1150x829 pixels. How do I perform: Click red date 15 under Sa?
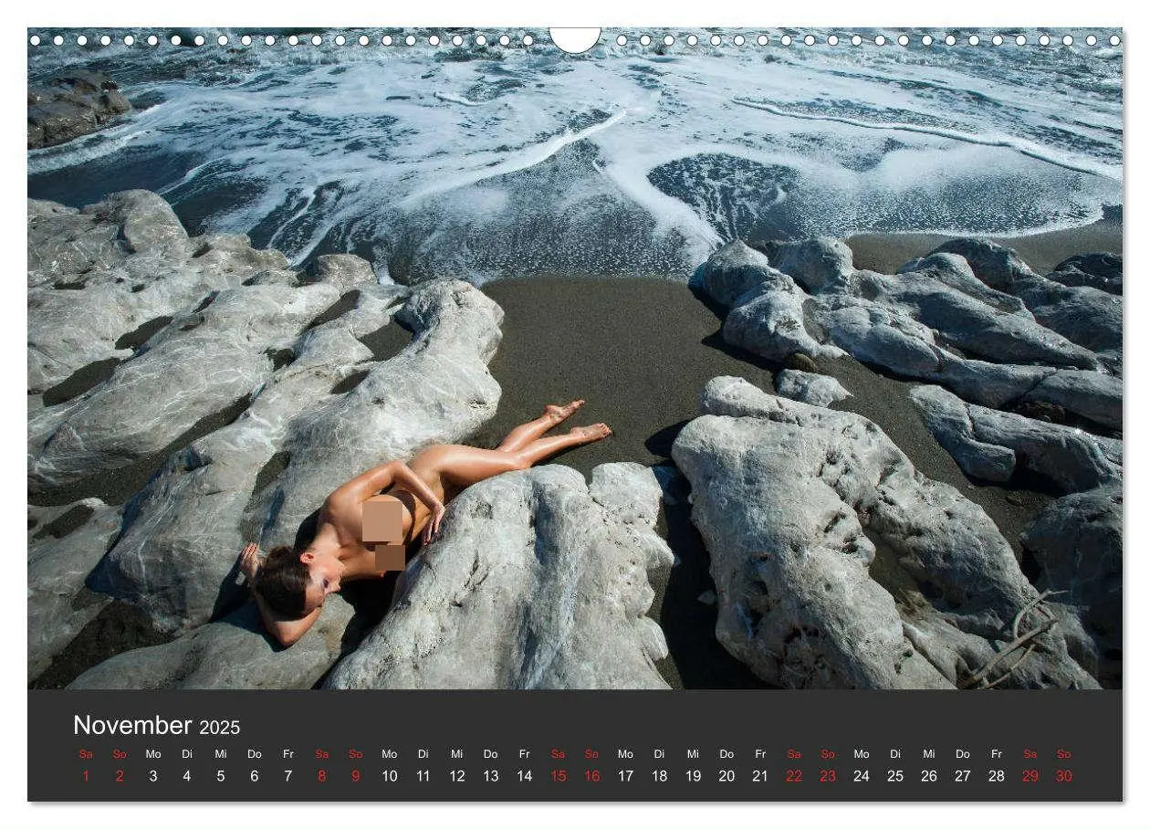tap(559, 776)
